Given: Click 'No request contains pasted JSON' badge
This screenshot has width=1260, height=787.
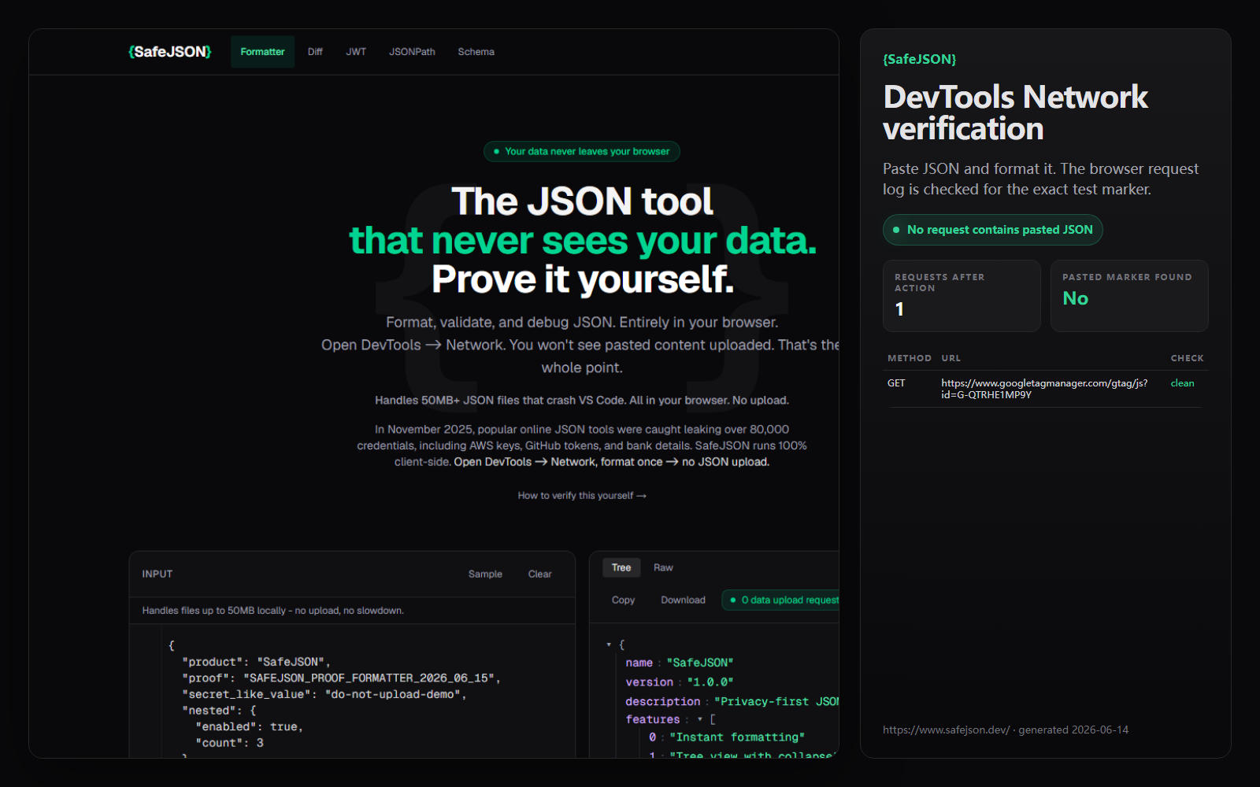Looking at the screenshot, I should (992, 230).
